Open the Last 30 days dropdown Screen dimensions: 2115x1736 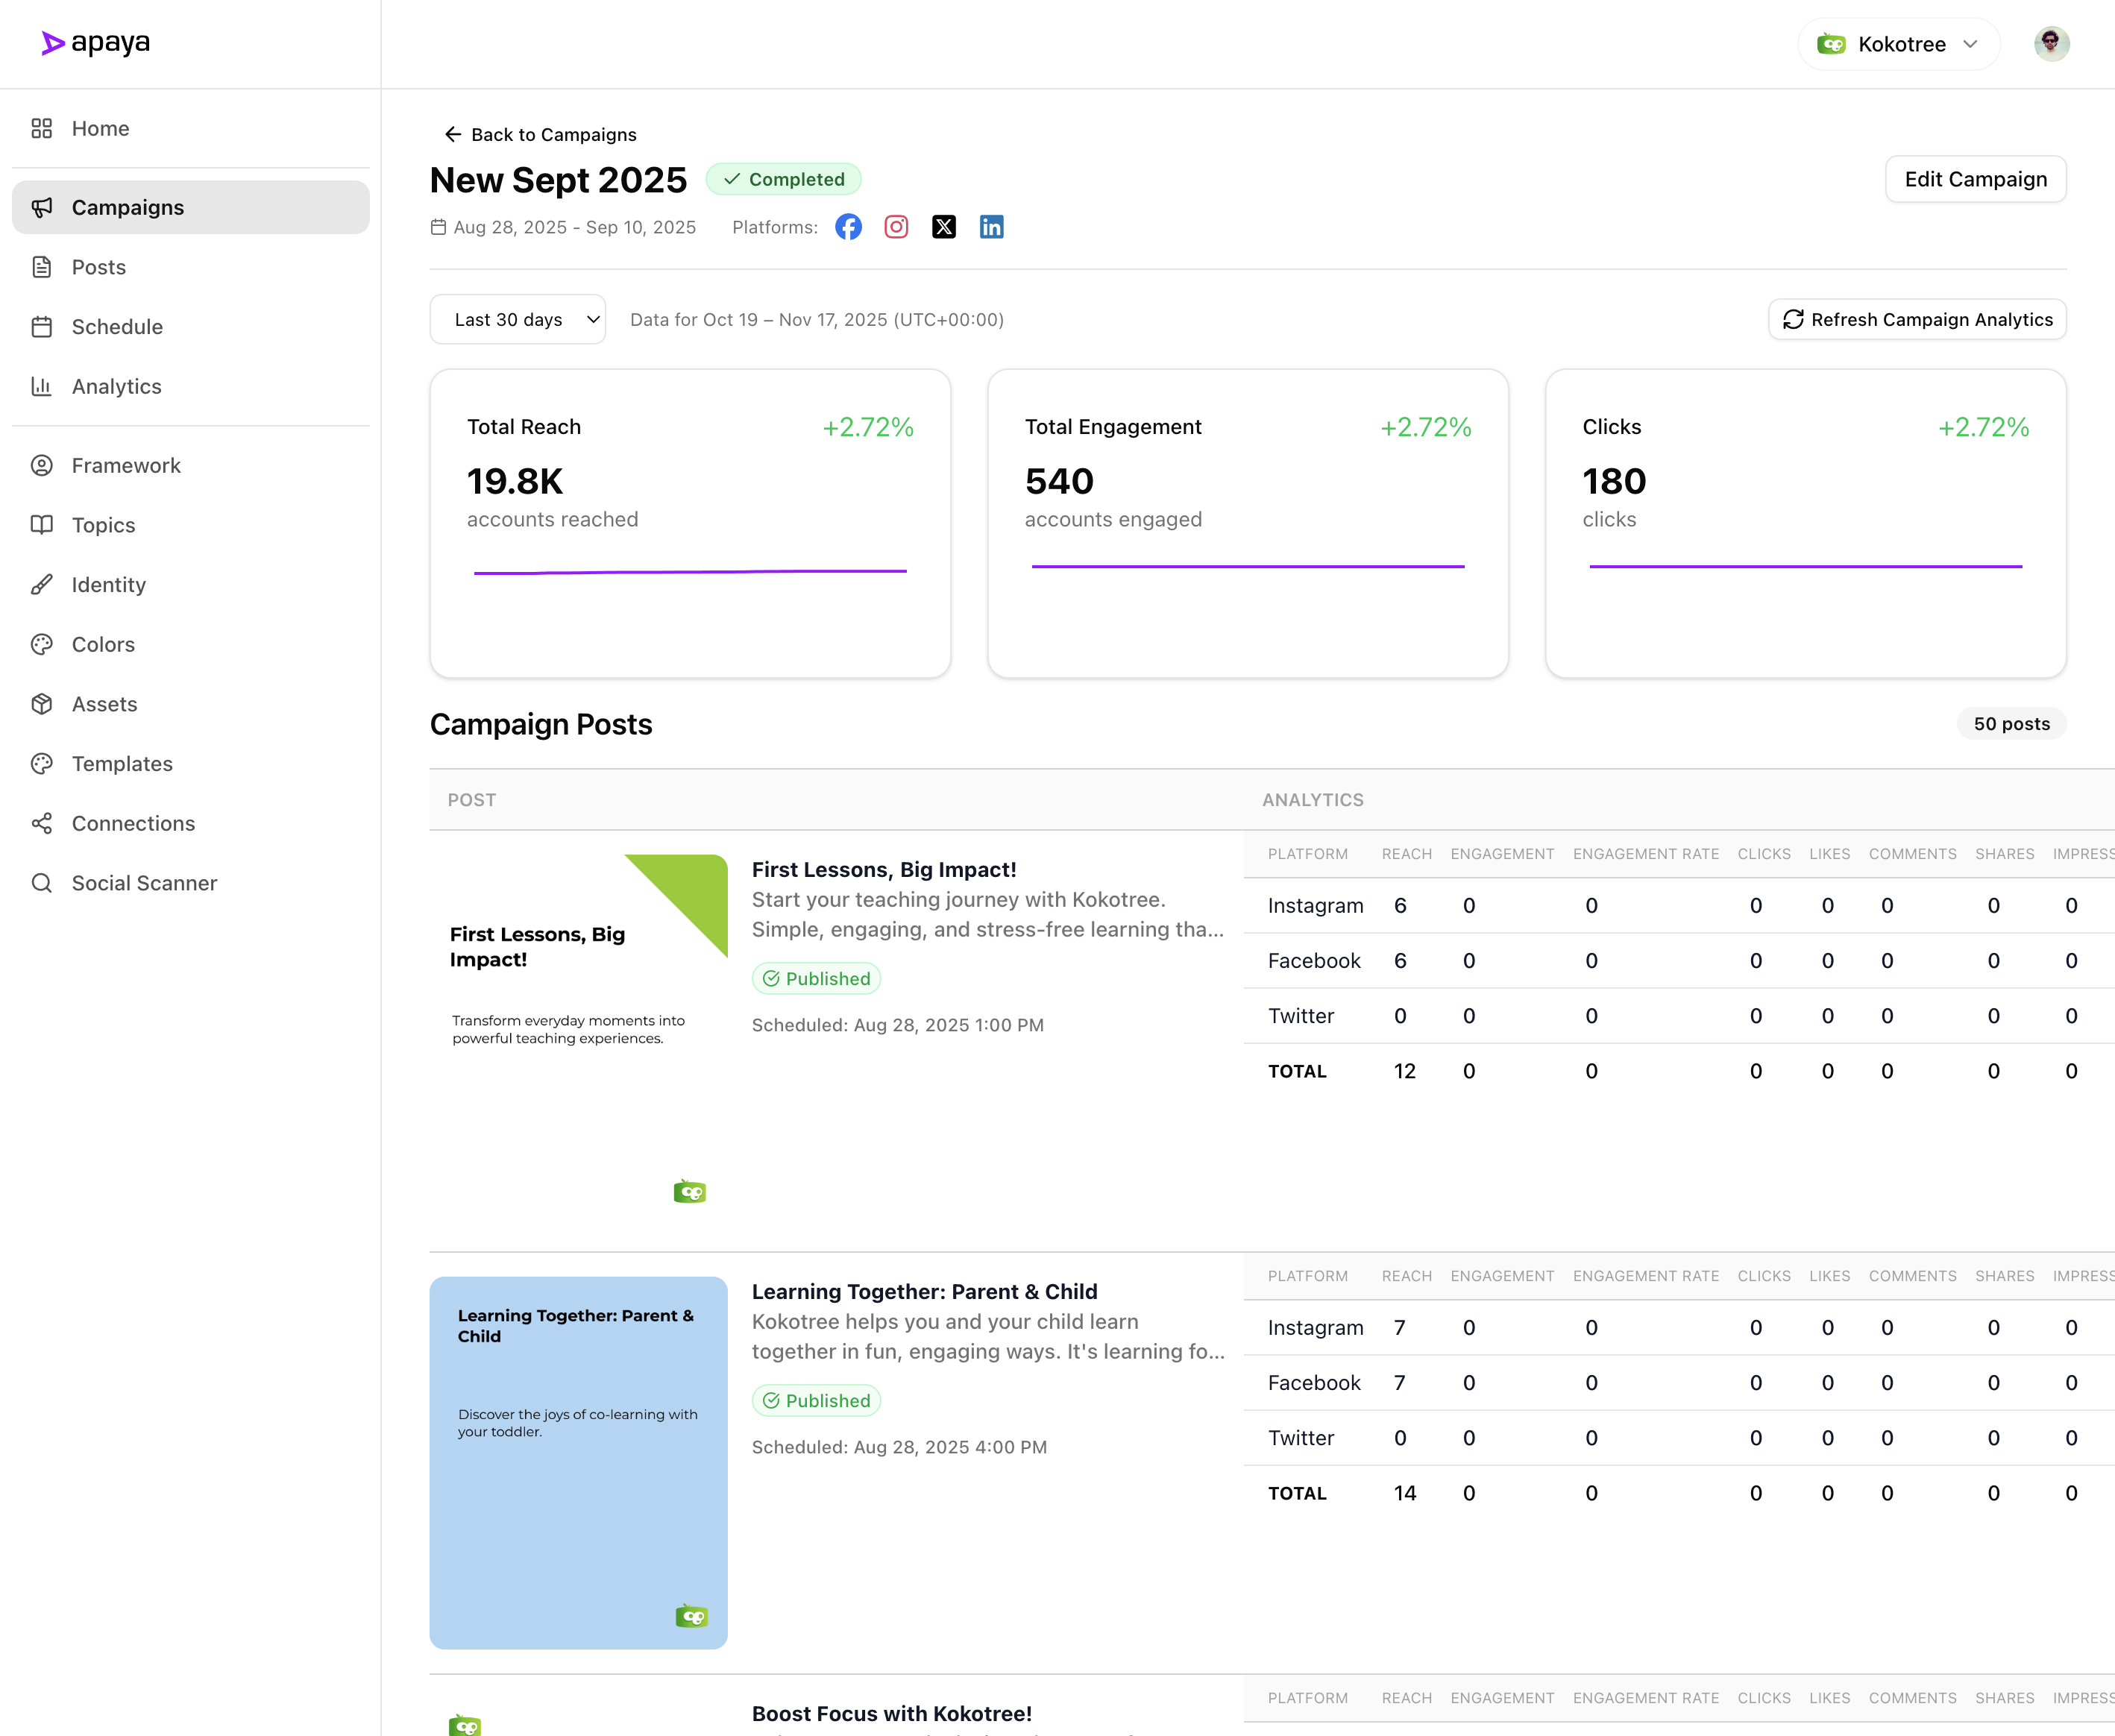pyautogui.click(x=517, y=319)
